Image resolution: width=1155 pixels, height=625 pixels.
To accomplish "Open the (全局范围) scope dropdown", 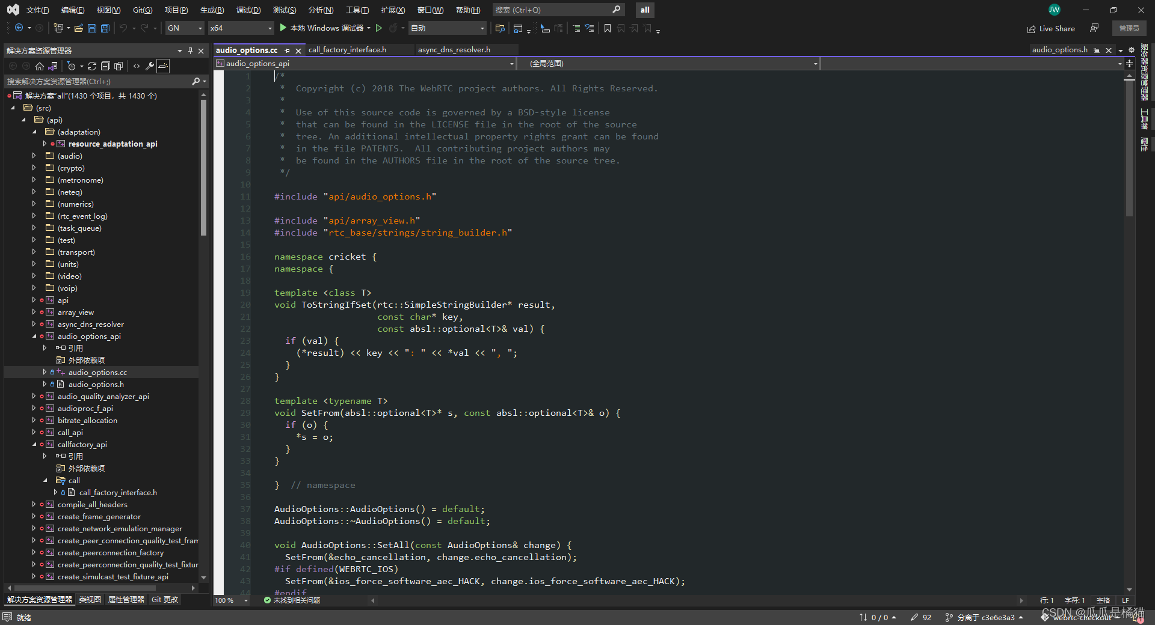I will [x=669, y=63].
